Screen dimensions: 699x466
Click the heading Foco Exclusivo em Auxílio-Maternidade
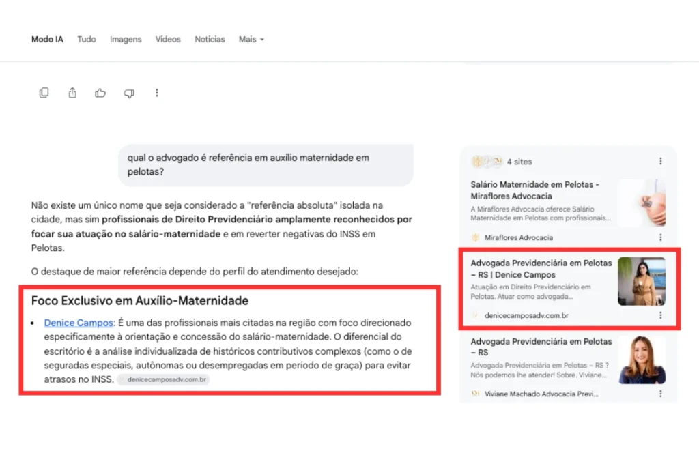[139, 301]
